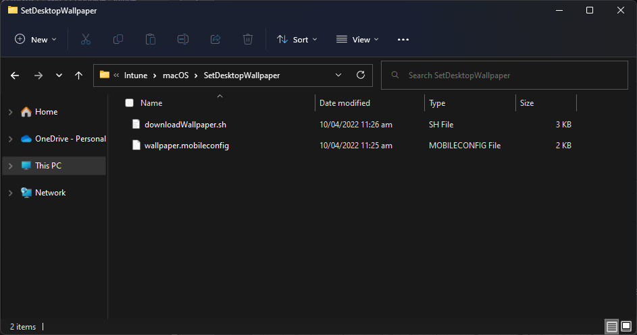Viewport: 637px width, 335px height.
Task: Click the downloadWallpaper.sh file icon
Action: click(136, 124)
